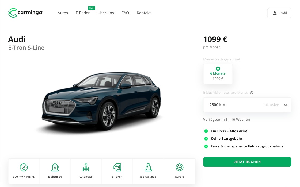Click the Automatik gear shift icon
The image size is (300, 187).
pyautogui.click(x=86, y=167)
